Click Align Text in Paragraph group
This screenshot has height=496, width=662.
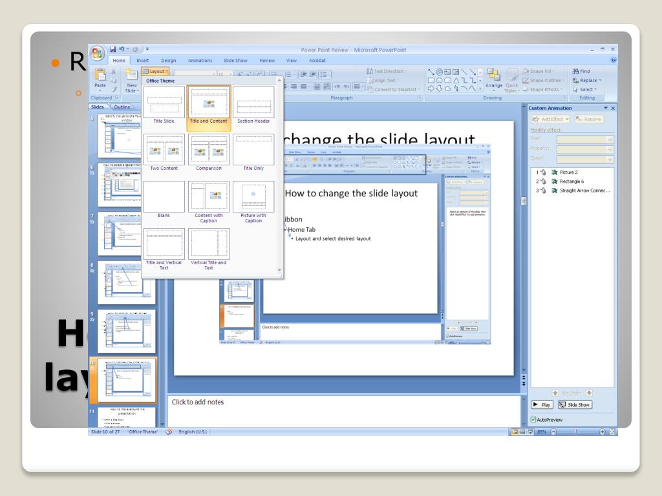(383, 80)
